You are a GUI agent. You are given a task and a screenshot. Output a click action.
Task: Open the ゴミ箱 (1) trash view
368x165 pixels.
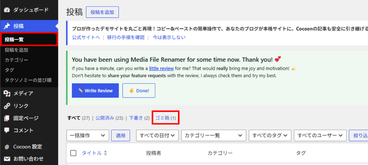click(166, 118)
